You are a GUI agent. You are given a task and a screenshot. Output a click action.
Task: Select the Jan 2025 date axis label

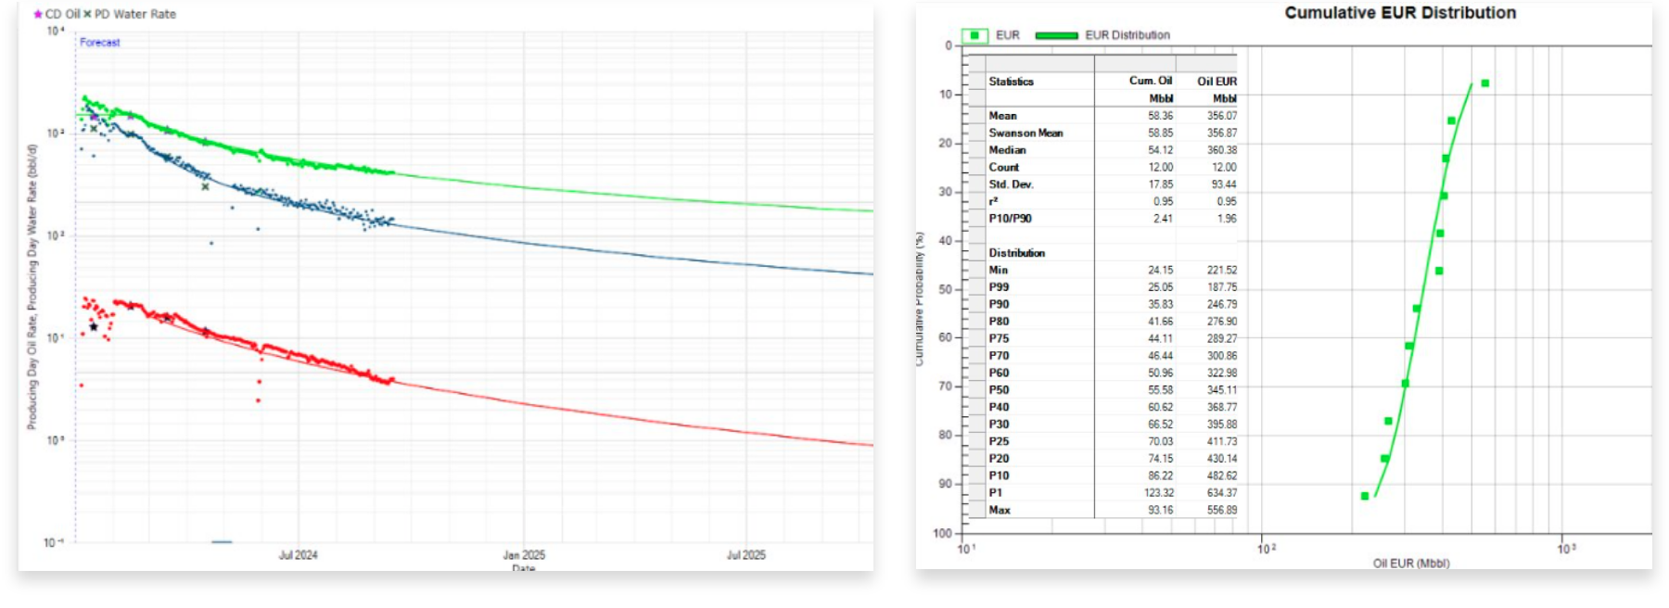coord(524,555)
